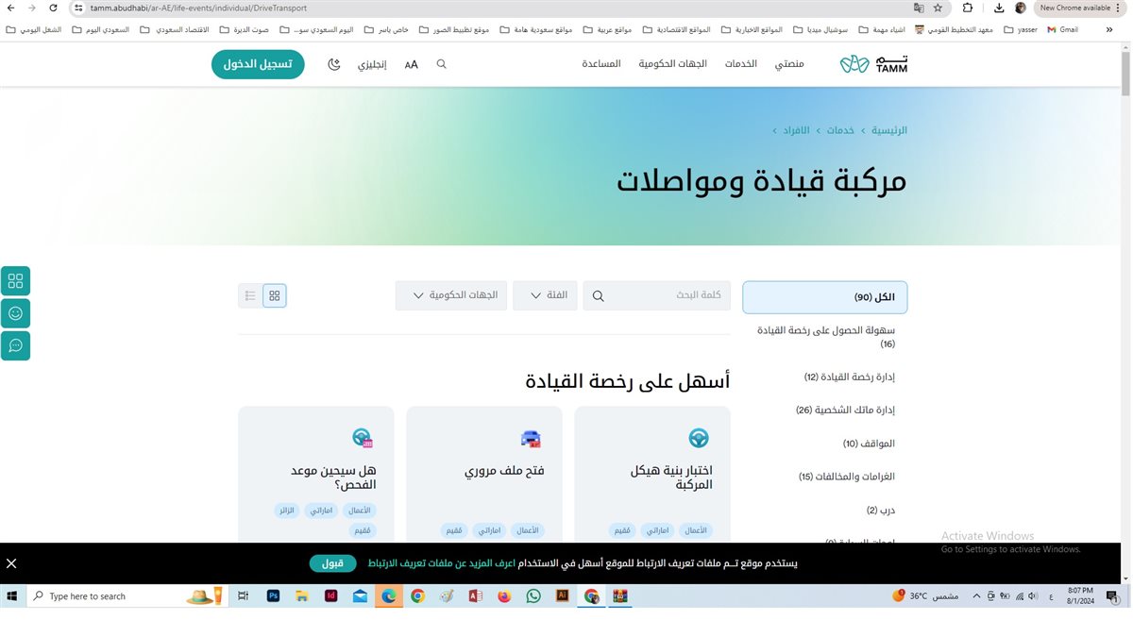Click the TAMM logo
This screenshot has width=1133, height=637.
click(873, 64)
